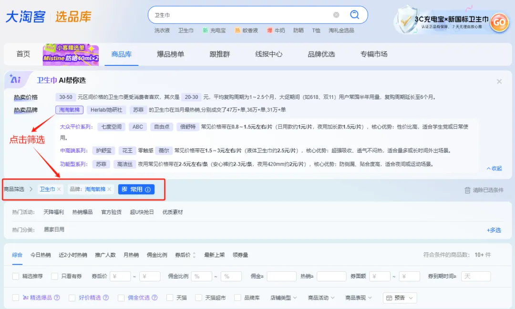Click help icon next to 好价精选
515x309 pixels.
point(106,298)
